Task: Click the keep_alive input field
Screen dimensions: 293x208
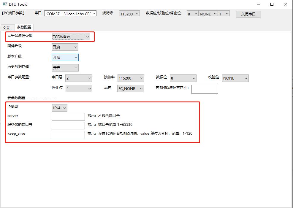Action: point(68,134)
